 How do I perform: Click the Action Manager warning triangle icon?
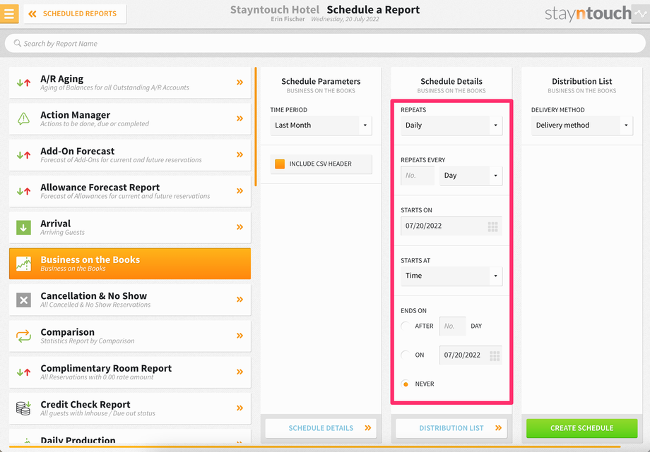[x=23, y=118]
